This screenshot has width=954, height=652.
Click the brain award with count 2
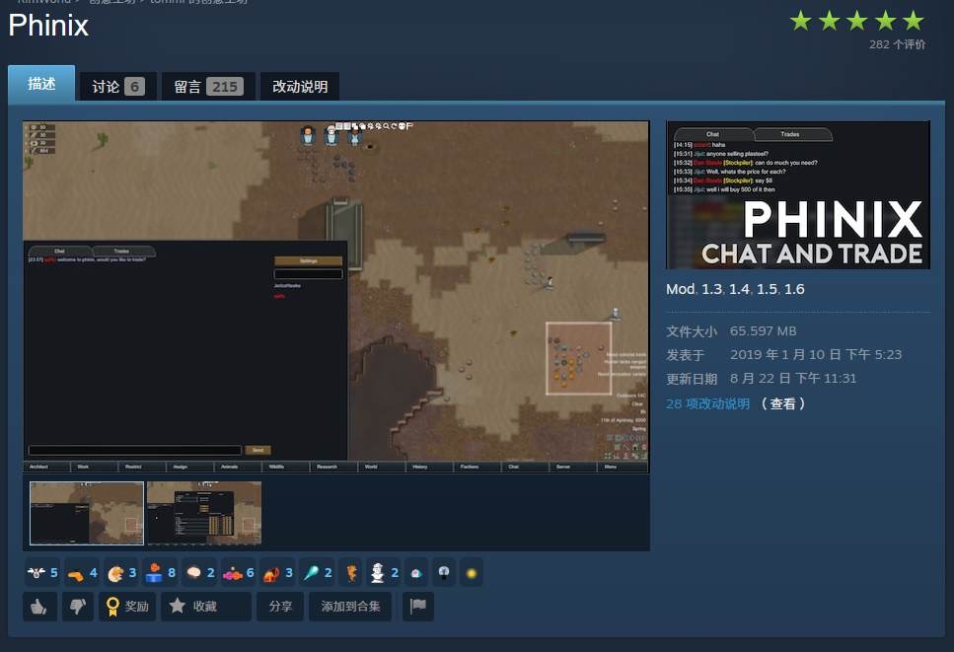click(199, 572)
